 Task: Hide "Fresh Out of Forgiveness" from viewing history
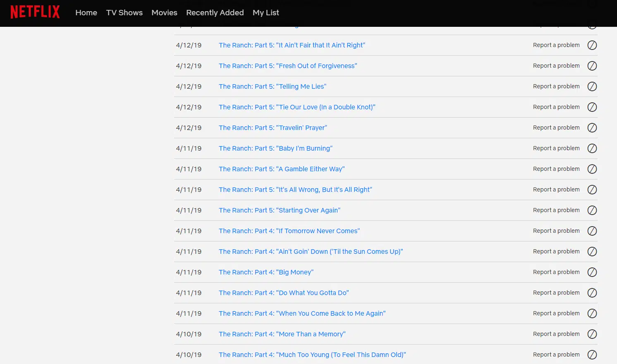592,66
